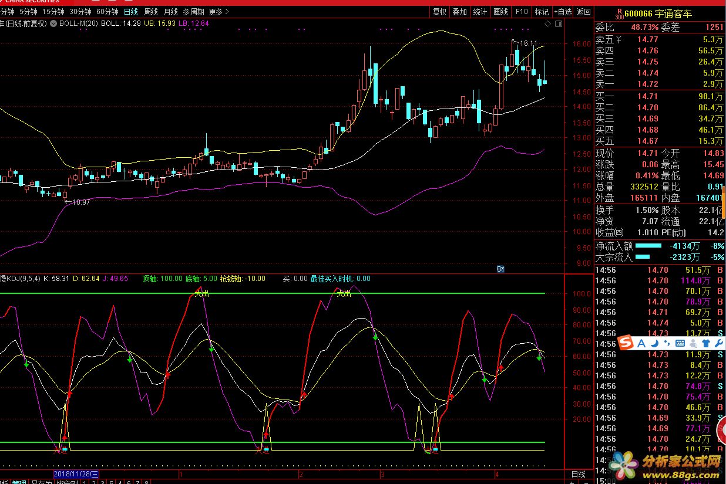The image size is (726, 484).
Task: Click the 买一 price 14.71
Action: click(x=648, y=96)
